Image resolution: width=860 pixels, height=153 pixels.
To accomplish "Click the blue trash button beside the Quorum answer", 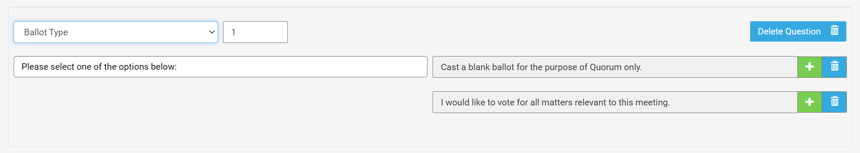I will pyautogui.click(x=834, y=67).
